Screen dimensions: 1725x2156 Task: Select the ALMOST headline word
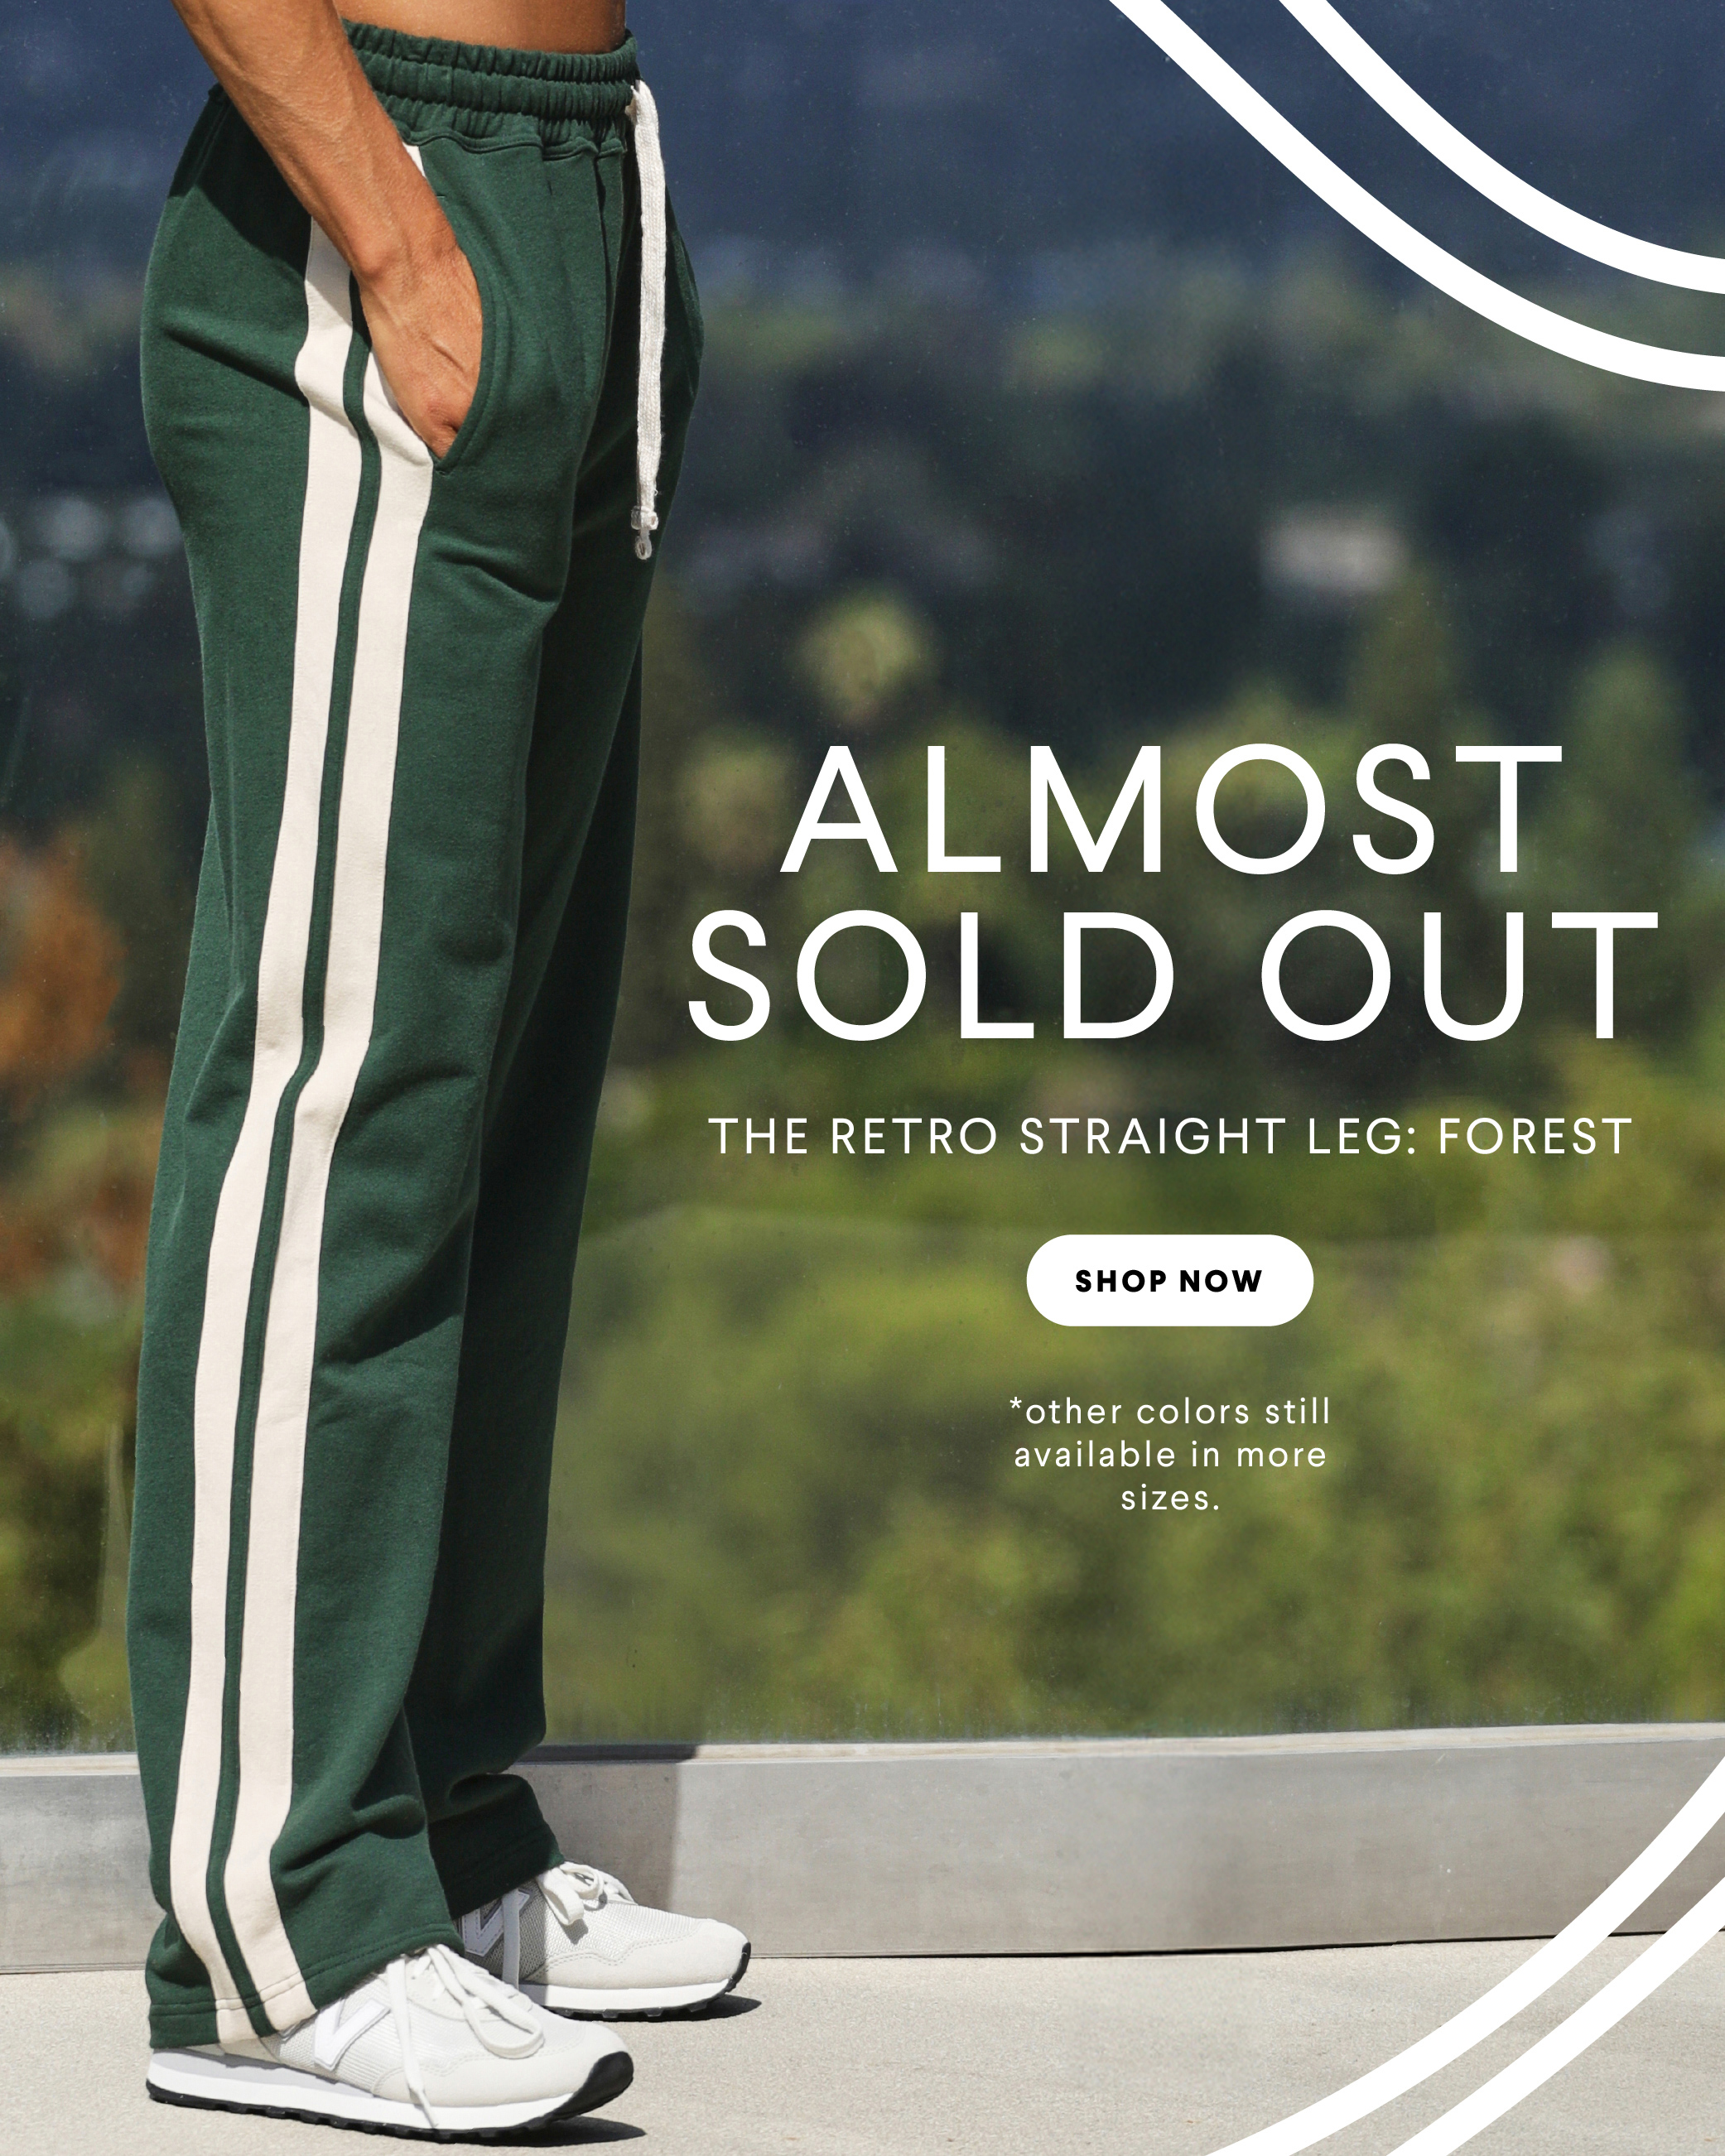[1170, 810]
